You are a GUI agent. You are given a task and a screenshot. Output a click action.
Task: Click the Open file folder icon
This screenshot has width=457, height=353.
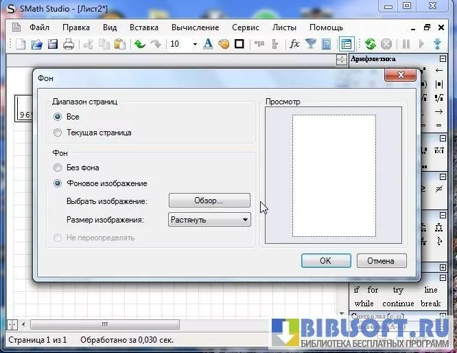36,44
